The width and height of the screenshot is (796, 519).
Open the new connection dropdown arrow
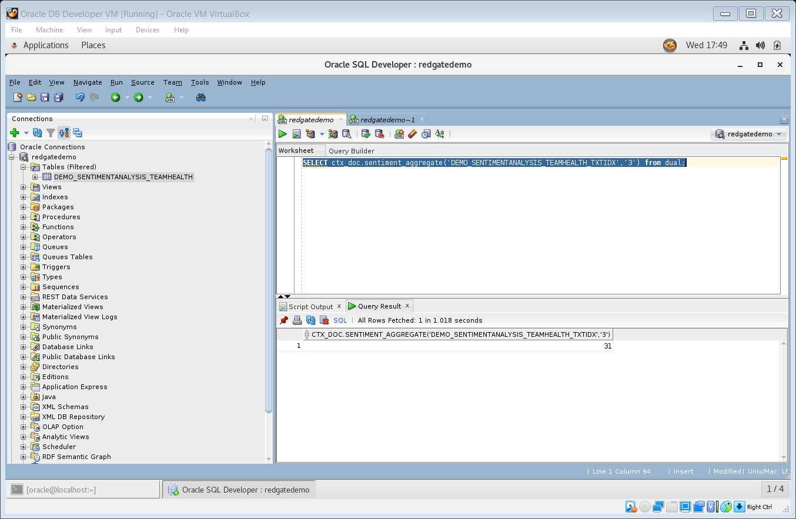(x=26, y=133)
